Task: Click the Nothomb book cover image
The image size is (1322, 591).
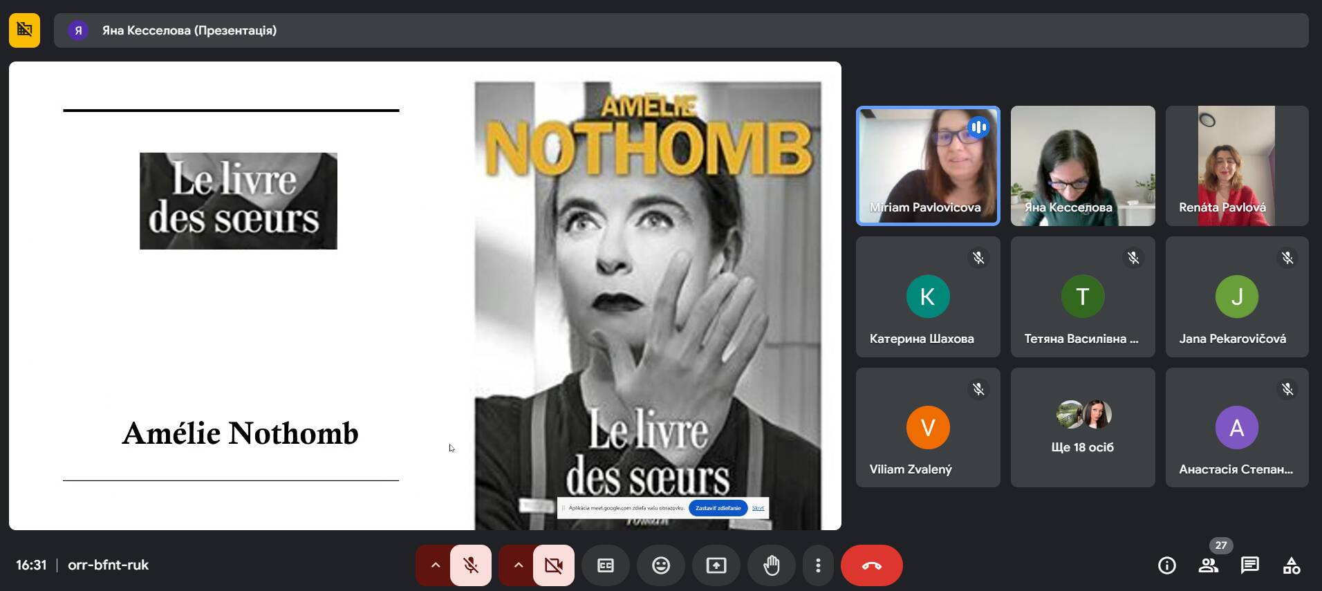Action: (648, 306)
